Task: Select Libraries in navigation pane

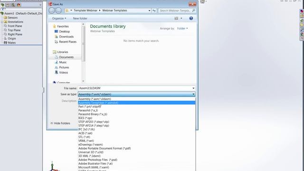Action: coord(62,52)
